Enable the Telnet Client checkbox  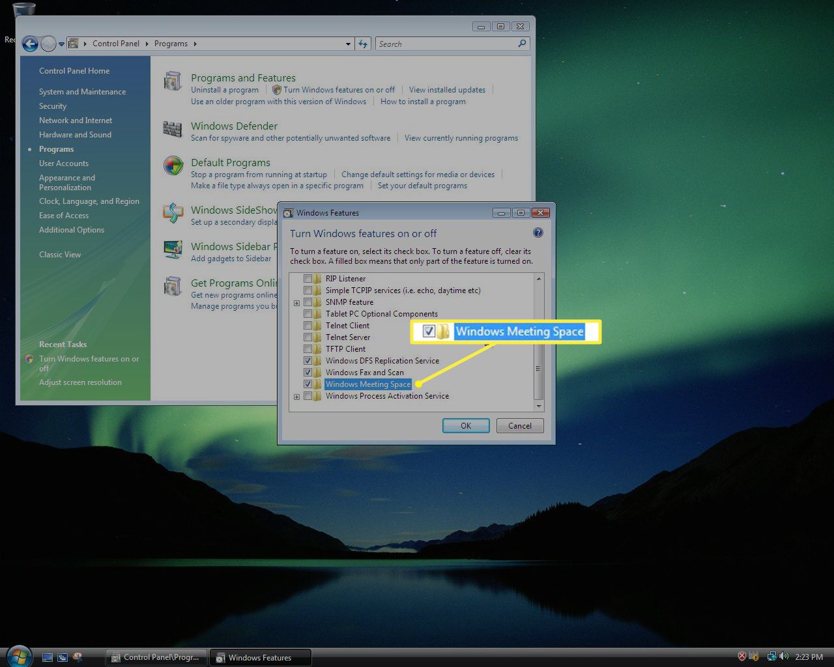(308, 326)
